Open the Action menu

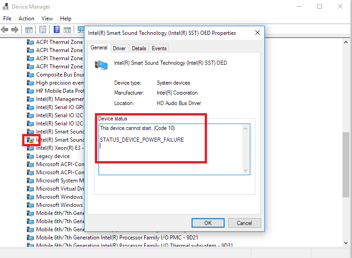pos(26,19)
